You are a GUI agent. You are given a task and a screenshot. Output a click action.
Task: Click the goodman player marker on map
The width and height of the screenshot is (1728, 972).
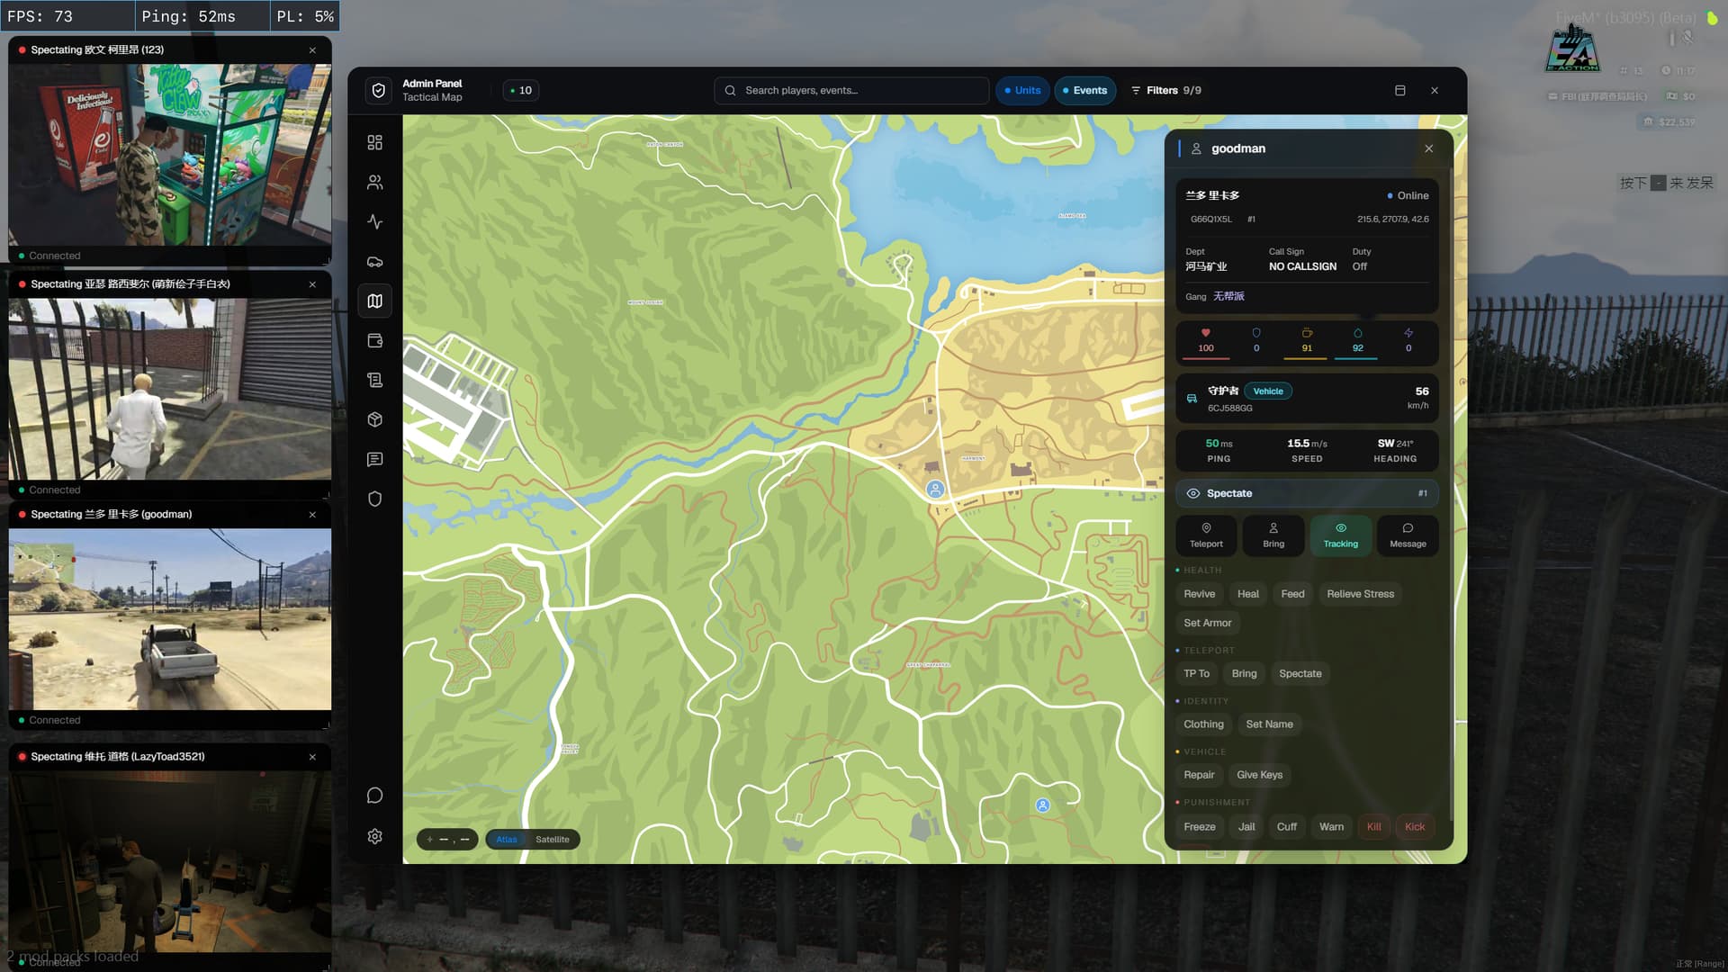click(x=935, y=490)
